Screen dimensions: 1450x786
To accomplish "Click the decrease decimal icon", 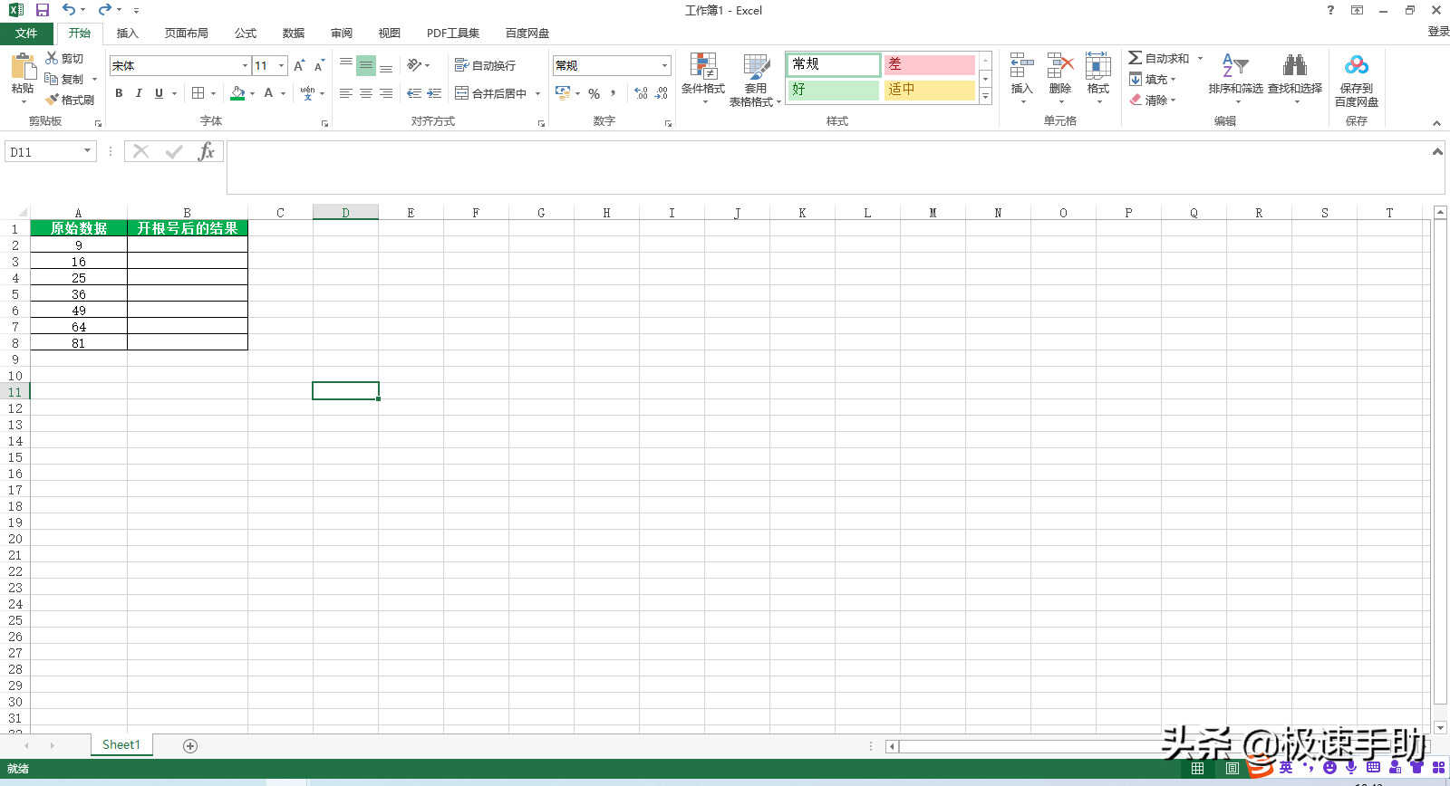I will pyautogui.click(x=662, y=93).
